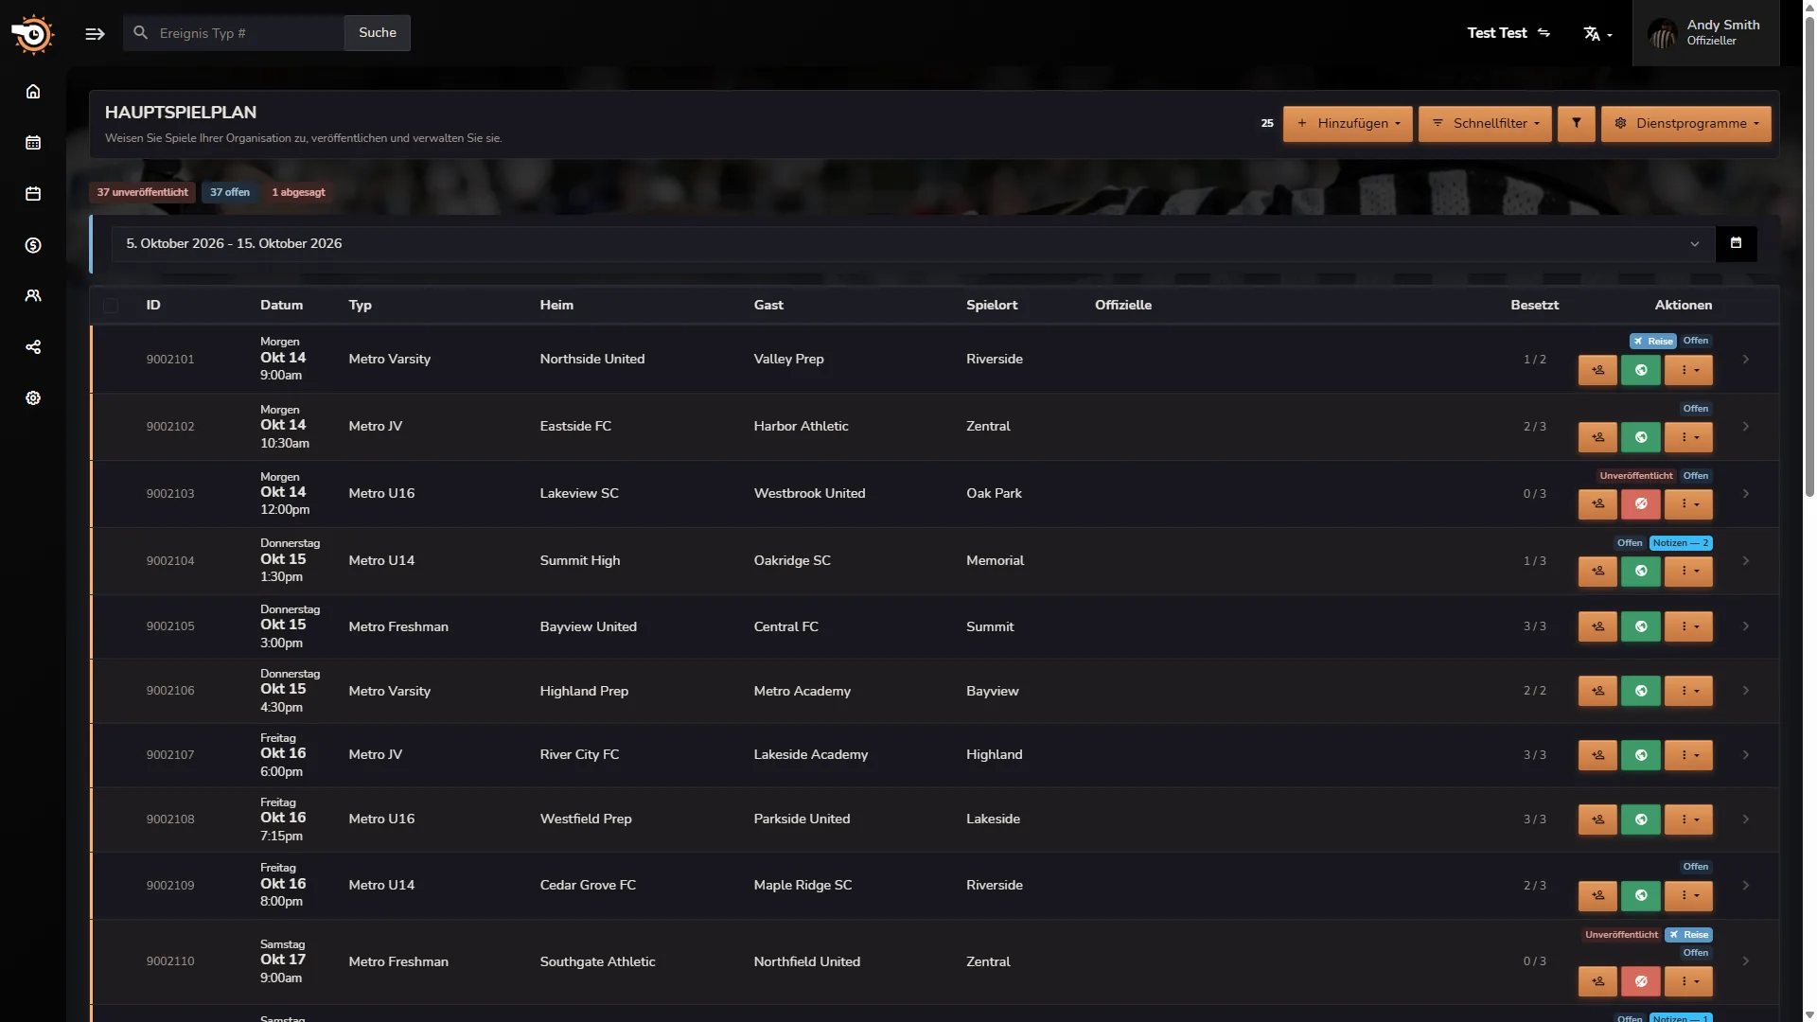The width and height of the screenshot is (1817, 1022).
Task: Open the Dienstprogramme dropdown
Action: pos(1685,124)
